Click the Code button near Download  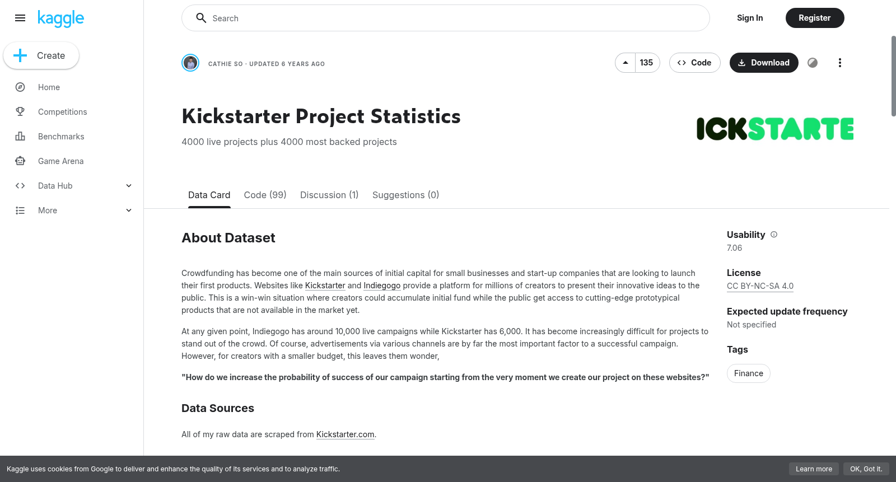695,63
